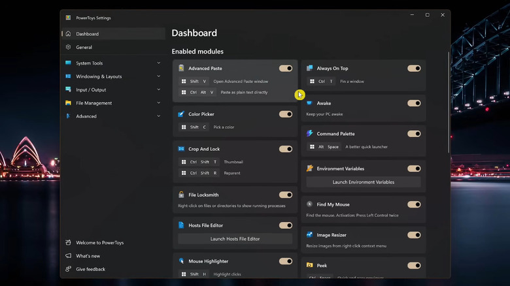Click the Advanced Paste module icon
The height and width of the screenshot is (286, 510).
181,68
